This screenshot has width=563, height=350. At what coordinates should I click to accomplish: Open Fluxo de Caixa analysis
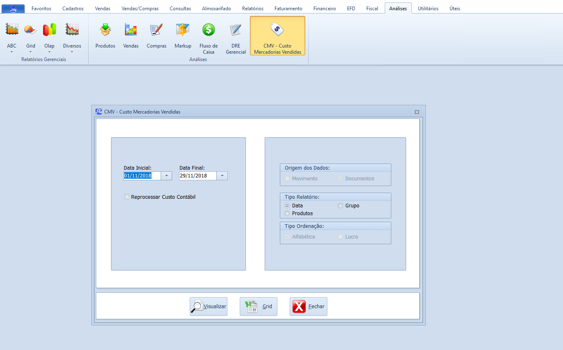point(209,30)
